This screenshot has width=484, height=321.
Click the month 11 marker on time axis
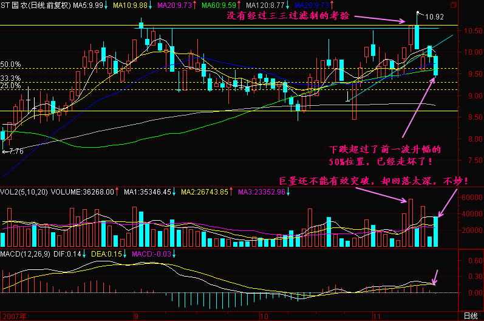376,316
